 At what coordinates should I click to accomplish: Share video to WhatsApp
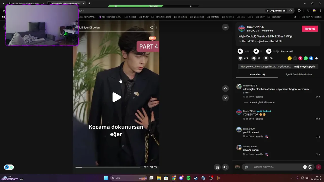306,58
